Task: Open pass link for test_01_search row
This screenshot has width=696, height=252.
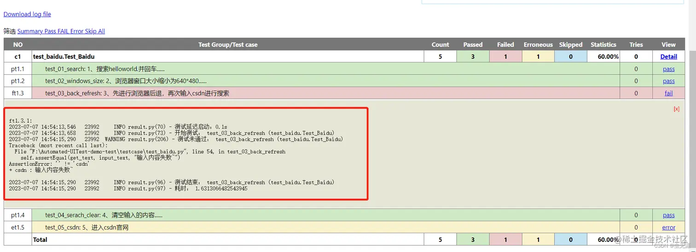Action: pyautogui.click(x=668, y=69)
